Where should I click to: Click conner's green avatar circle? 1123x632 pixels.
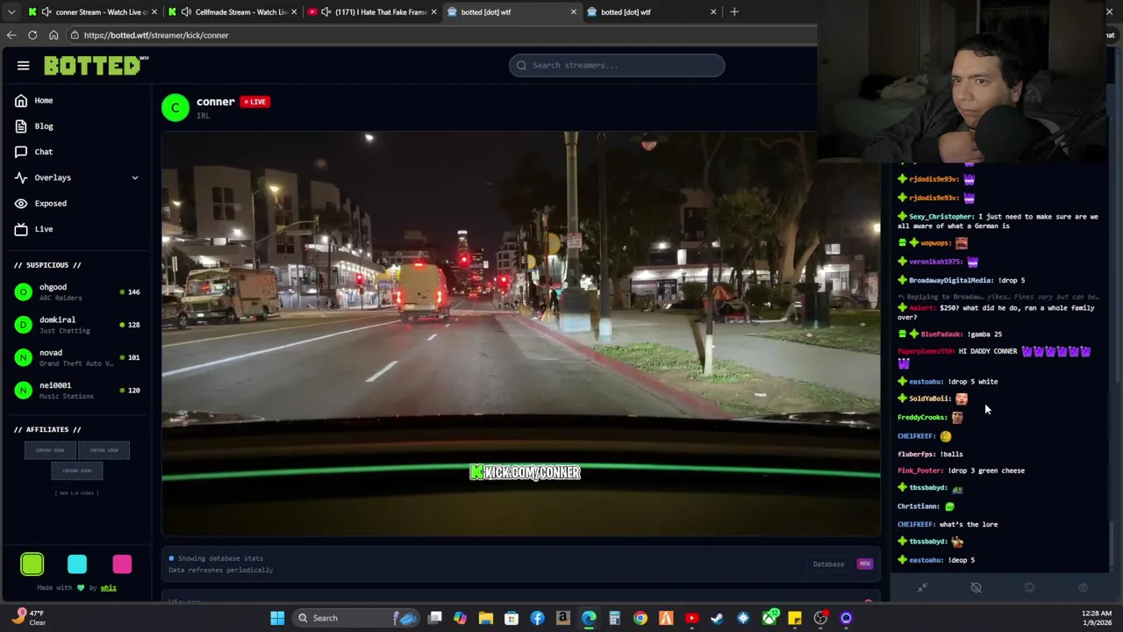175,108
